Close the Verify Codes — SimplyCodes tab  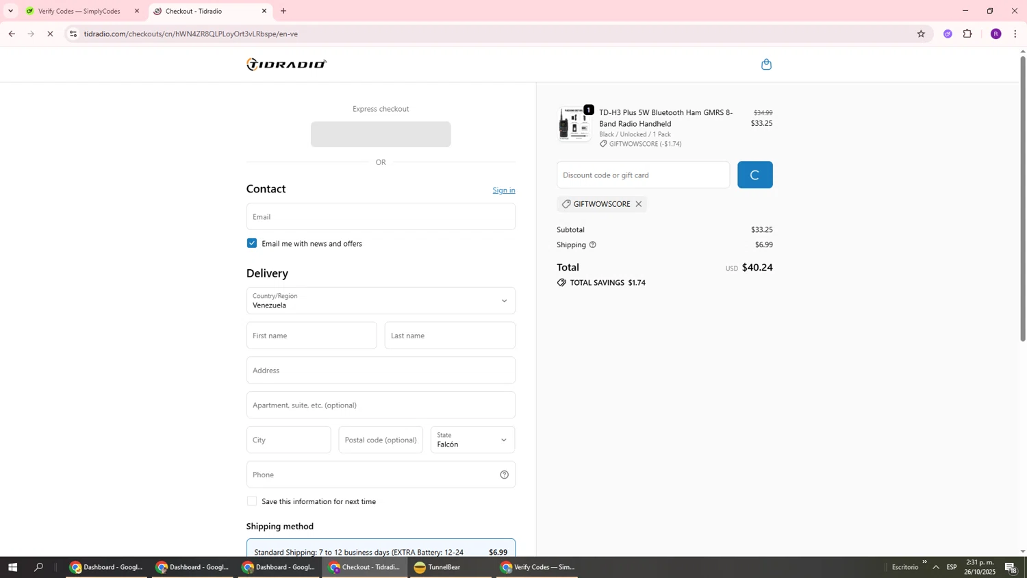[x=136, y=11]
